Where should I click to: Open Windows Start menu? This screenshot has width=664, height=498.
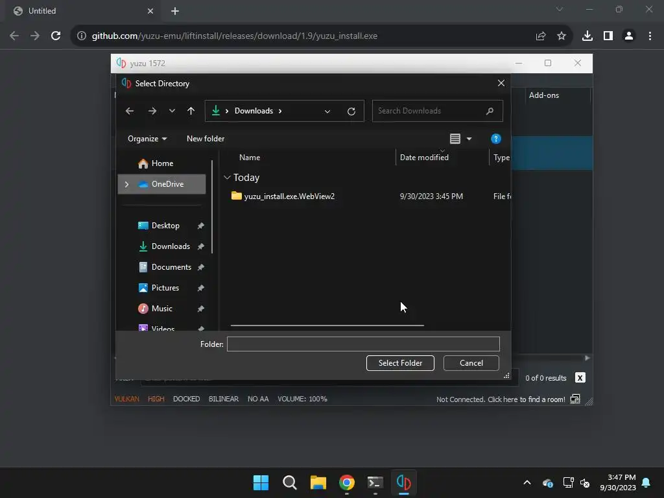click(261, 482)
